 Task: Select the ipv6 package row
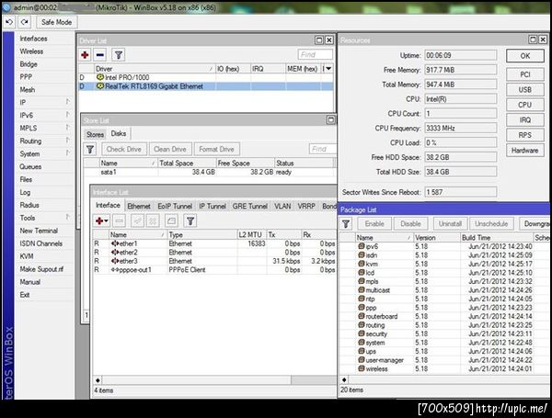444,246
